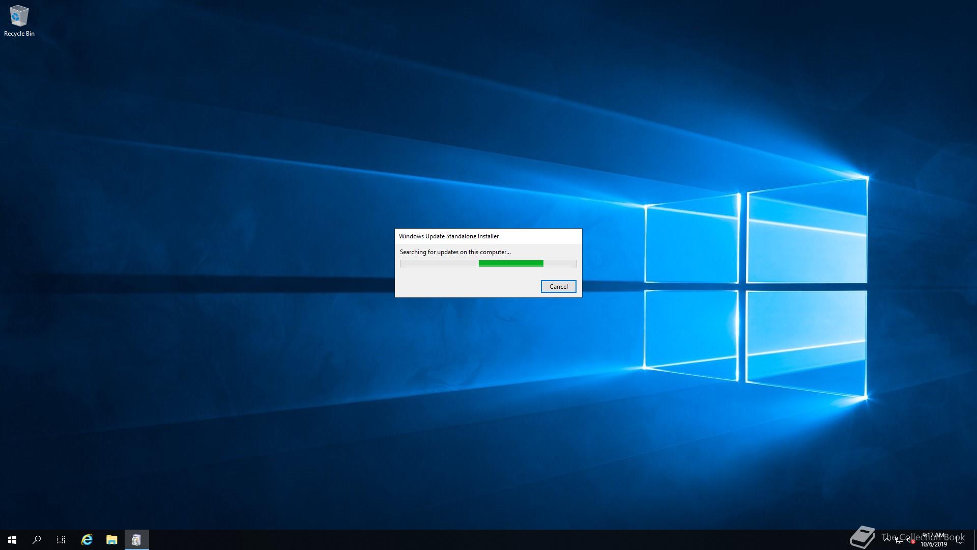The width and height of the screenshot is (977, 550).
Task: Activate the Standalone Installer taskbar button
Action: 136,540
